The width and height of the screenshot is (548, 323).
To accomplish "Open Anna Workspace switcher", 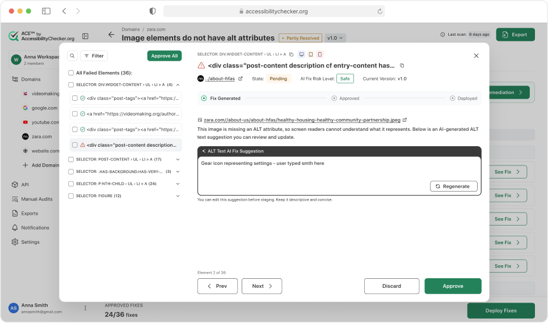I will tap(34, 59).
